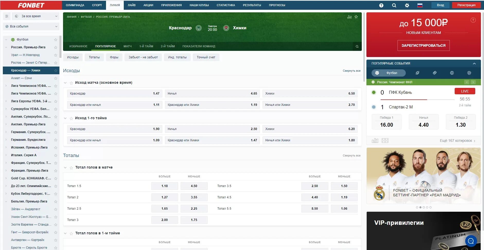Click the Зарегистрироваться banner button

click(424, 45)
